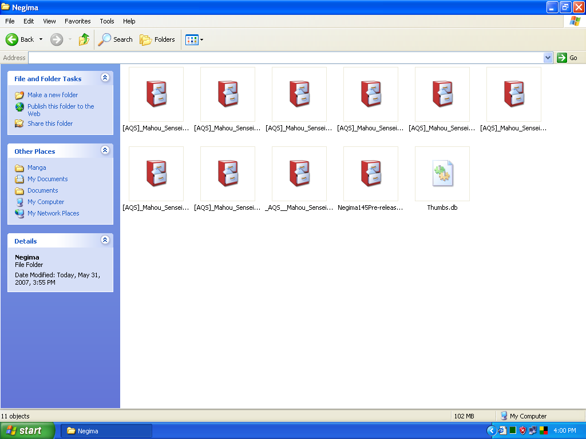Open the Tools menu

(107, 21)
